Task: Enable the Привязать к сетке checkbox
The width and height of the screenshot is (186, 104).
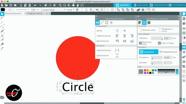Action: (x=160, y=30)
